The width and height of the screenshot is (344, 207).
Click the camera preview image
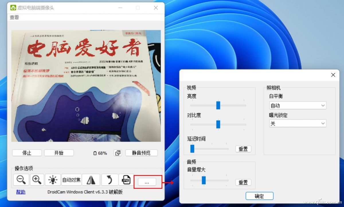pyautogui.click(x=86, y=86)
